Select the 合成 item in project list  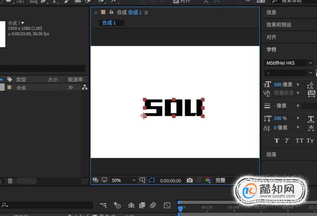tap(21, 88)
